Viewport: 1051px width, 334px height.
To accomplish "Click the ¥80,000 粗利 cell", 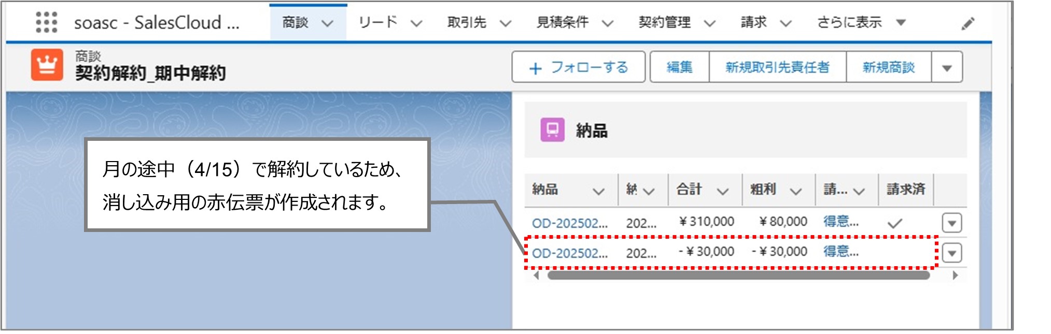I will click(783, 222).
